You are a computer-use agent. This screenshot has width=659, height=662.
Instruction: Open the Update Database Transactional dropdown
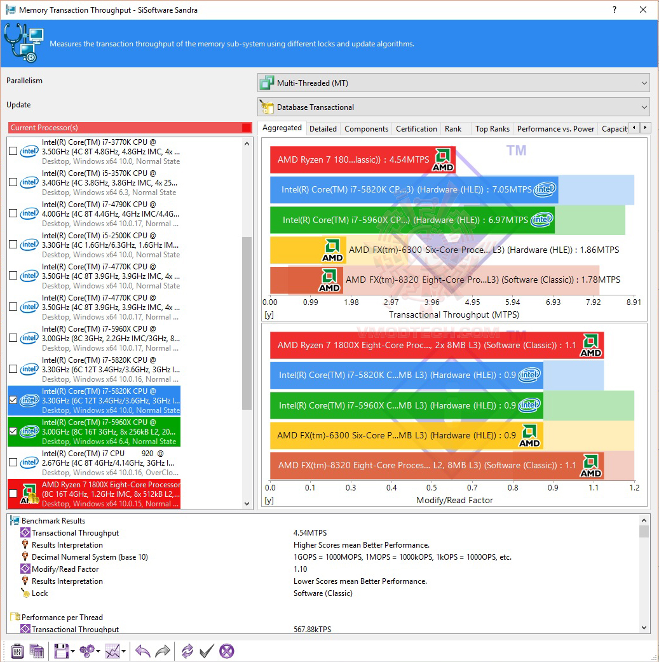pyautogui.click(x=453, y=107)
